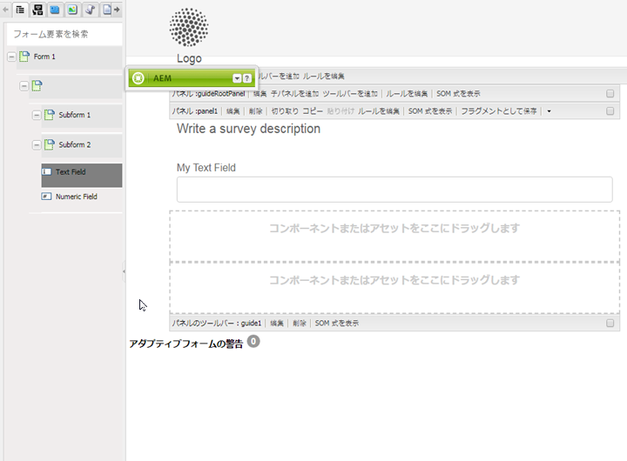Click the unnamed panel's document icon
Viewport: 627px width, 461px height.
[37, 85]
